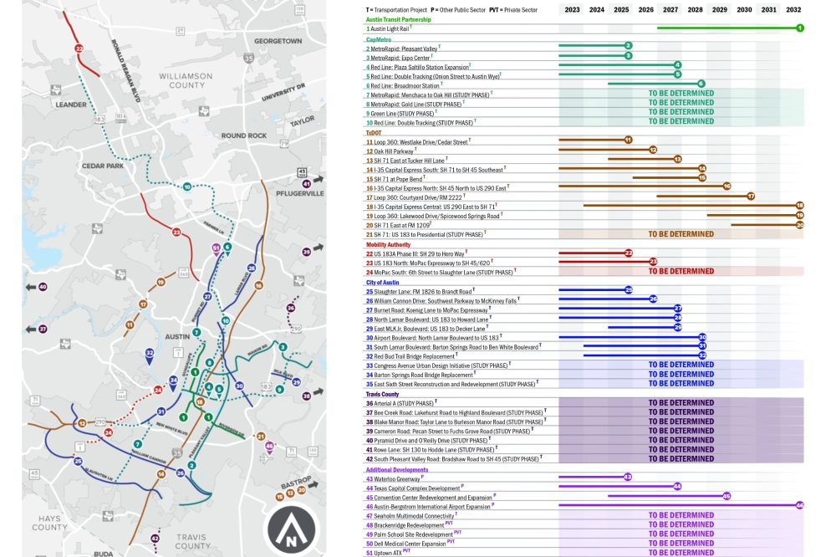This screenshot has width=836, height=557.
Task: Click map marker 22 near Leander
Action: pyautogui.click(x=79, y=49)
